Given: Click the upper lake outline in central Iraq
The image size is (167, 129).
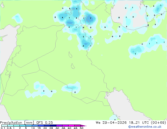Looking at the screenshot, I should click(70, 55).
